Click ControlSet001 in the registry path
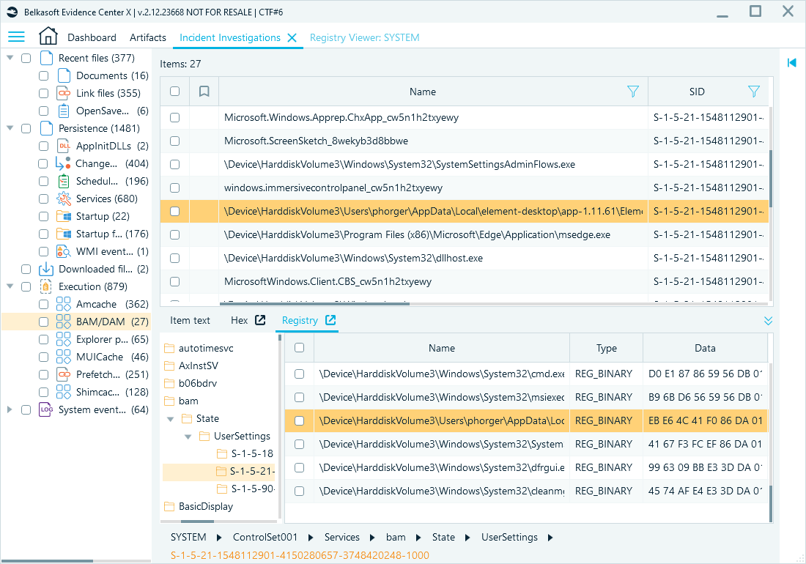 [265, 538]
